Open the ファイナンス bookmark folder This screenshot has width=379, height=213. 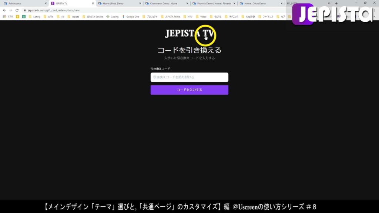point(266,17)
